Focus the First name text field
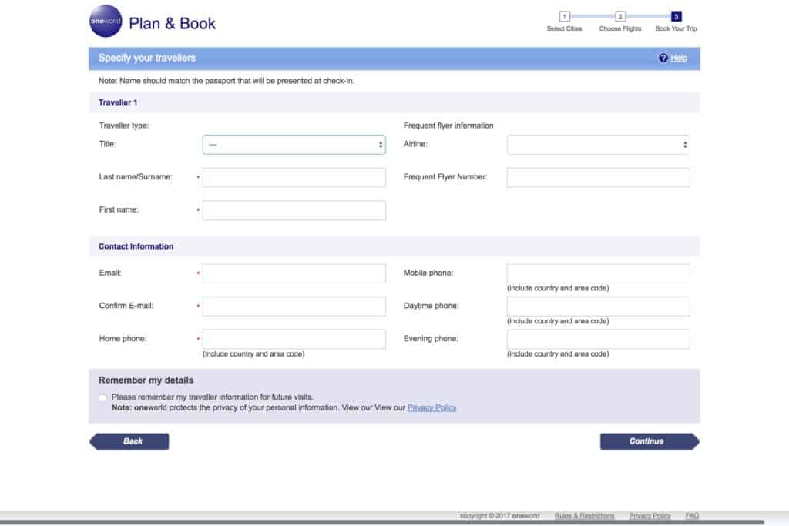Viewport: 789px width, 526px height. point(294,210)
